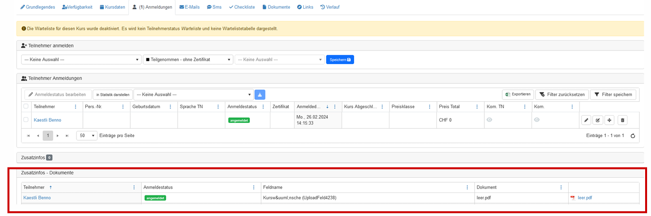Switch to the Dokumente tab
Image resolution: width=651 pixels, height=216 pixels.
(276, 7)
